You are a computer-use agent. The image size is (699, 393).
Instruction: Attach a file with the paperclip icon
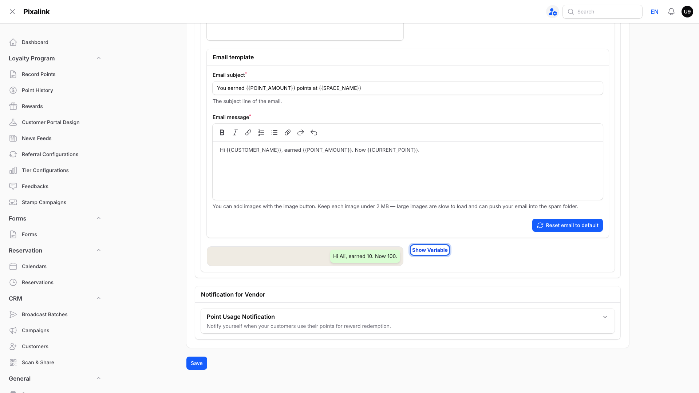click(x=288, y=132)
